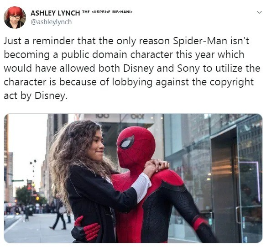This screenshot has height=247, width=266.
Task: Click the Dior sign above the building
Action: tap(137, 116)
